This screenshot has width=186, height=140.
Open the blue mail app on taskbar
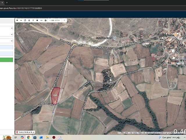click(41, 137)
